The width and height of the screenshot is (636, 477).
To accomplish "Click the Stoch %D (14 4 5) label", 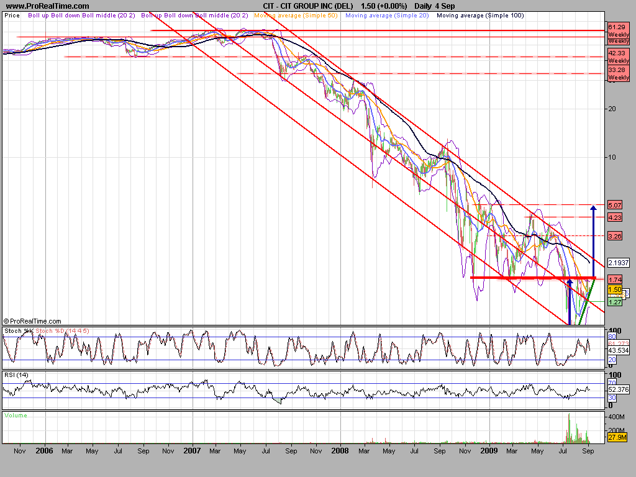I will click(x=62, y=331).
